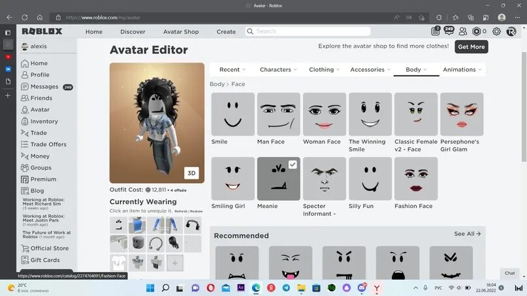Expand the Recent dropdown tab
This screenshot has width=527, height=296.
pyautogui.click(x=232, y=70)
